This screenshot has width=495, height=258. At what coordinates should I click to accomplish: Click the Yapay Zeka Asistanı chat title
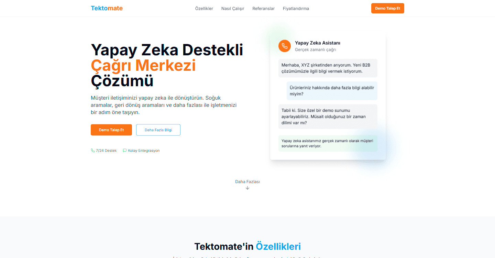tap(318, 43)
